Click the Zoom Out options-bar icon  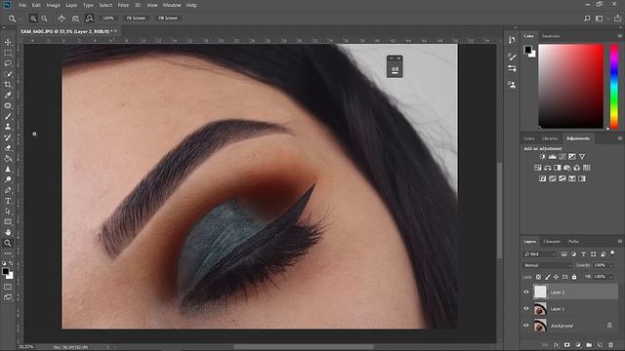click(44, 19)
